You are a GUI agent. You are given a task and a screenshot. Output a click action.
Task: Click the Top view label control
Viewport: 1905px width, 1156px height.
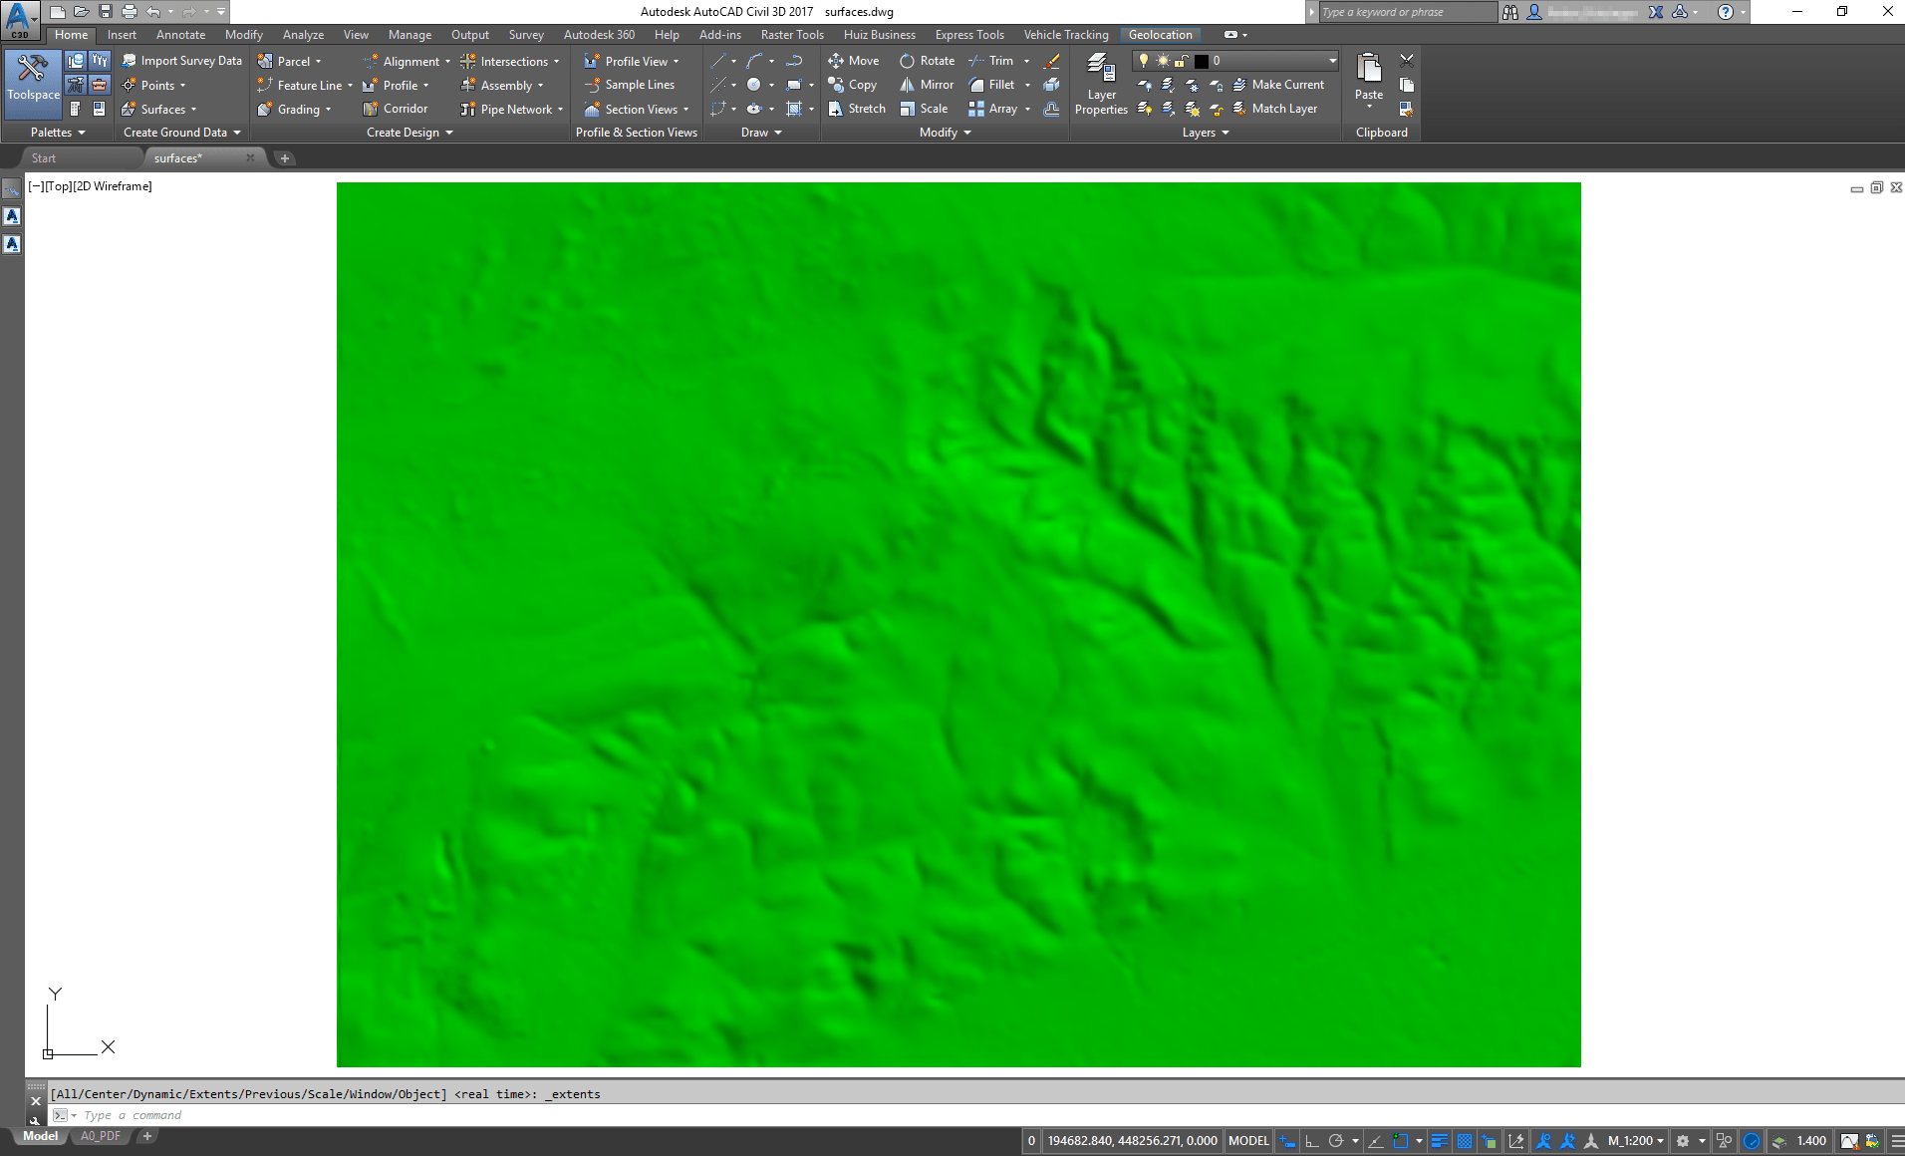click(x=59, y=186)
